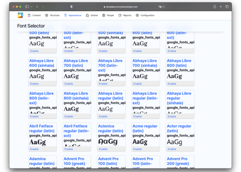Open the Safari sidebar toggle icon

pyautogui.click(x=27, y=6)
